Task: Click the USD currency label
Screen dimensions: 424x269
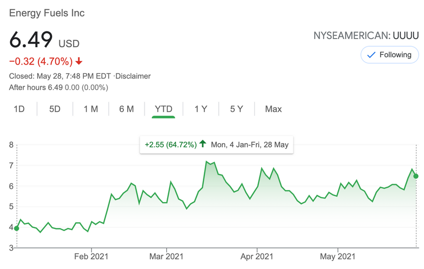Action: [69, 44]
